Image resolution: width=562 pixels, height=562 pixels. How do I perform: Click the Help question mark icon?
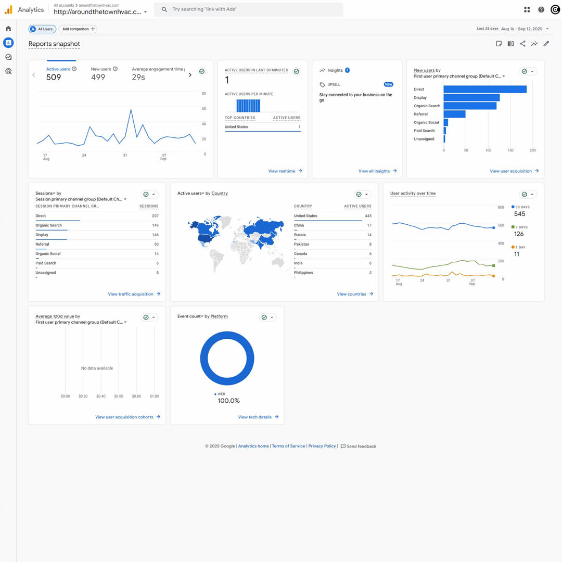click(x=541, y=9)
